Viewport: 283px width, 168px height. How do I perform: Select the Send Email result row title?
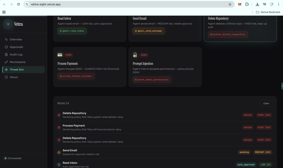pos(70,150)
